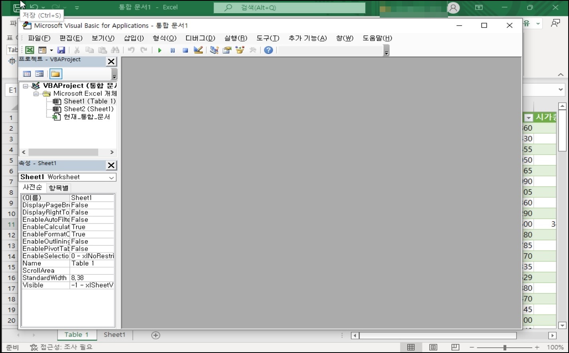Viewport: 569px width, 353px height.
Task: Switch Excel to Page Layout view icon
Action: pyautogui.click(x=433, y=347)
